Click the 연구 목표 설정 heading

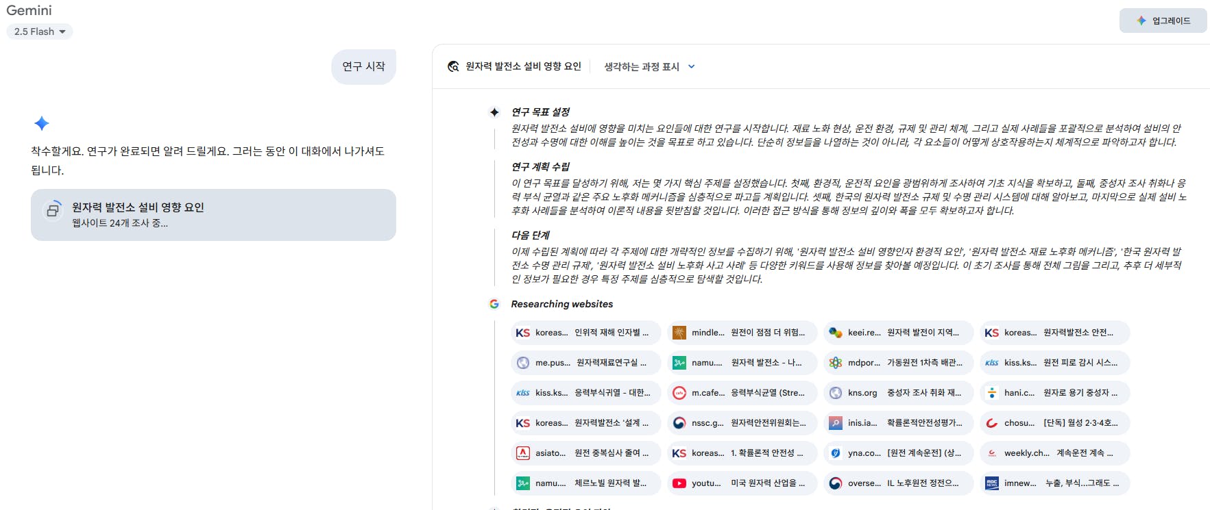coord(540,112)
